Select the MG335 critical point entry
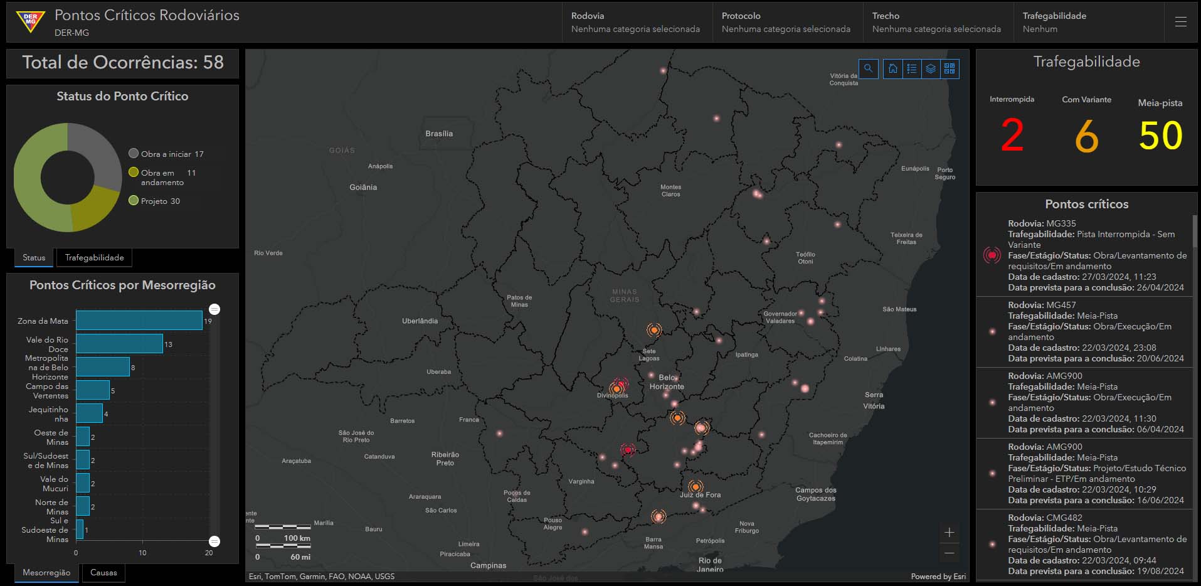This screenshot has width=1201, height=586. [x=1087, y=255]
